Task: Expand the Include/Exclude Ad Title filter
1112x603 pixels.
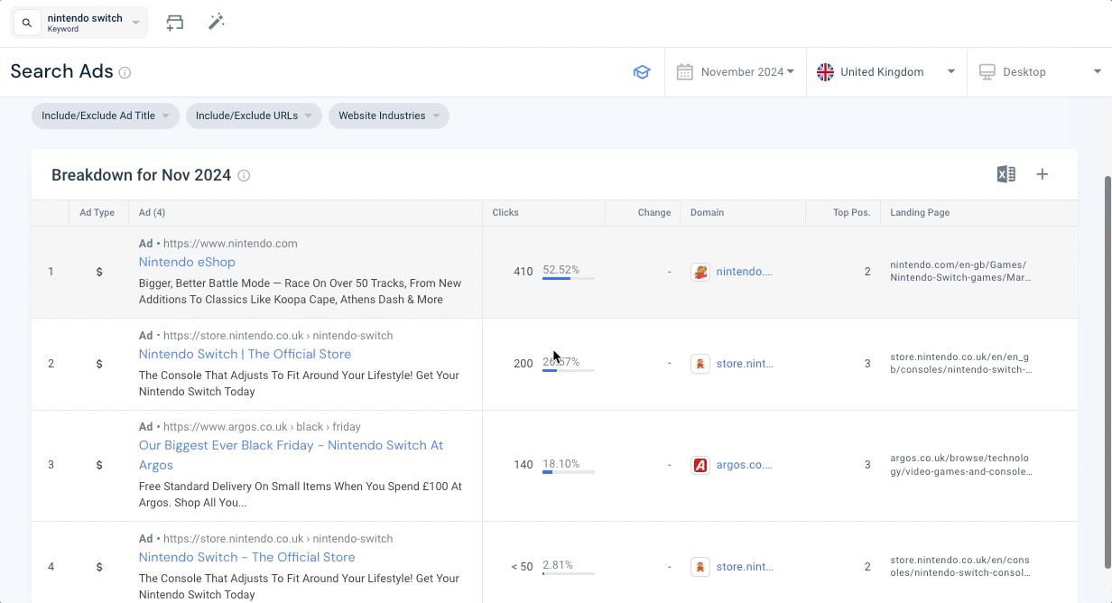Action: pyautogui.click(x=106, y=116)
